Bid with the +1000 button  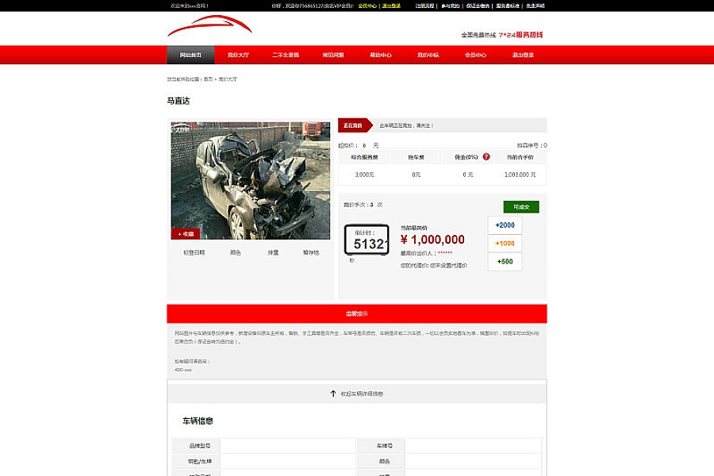505,244
